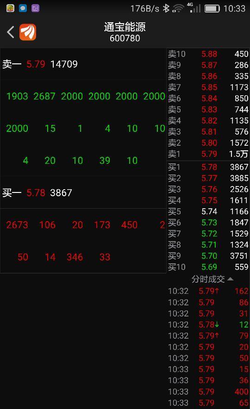Select sell queue order 15
Image resolution: width=250 pixels, height=409 pixels.
(50, 128)
